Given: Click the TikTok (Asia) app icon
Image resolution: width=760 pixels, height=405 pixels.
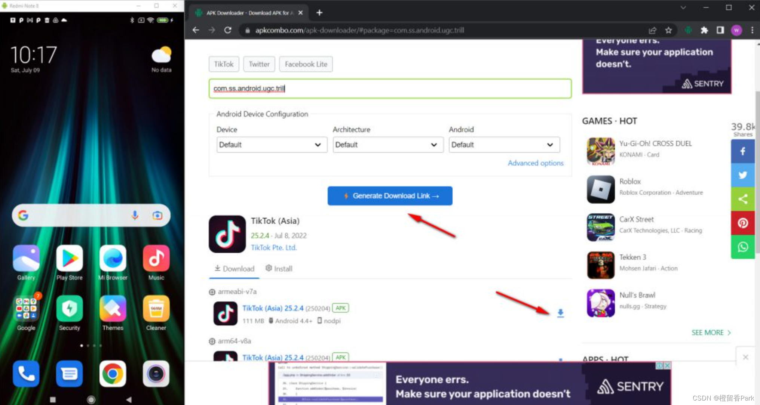Looking at the screenshot, I should click(x=227, y=234).
